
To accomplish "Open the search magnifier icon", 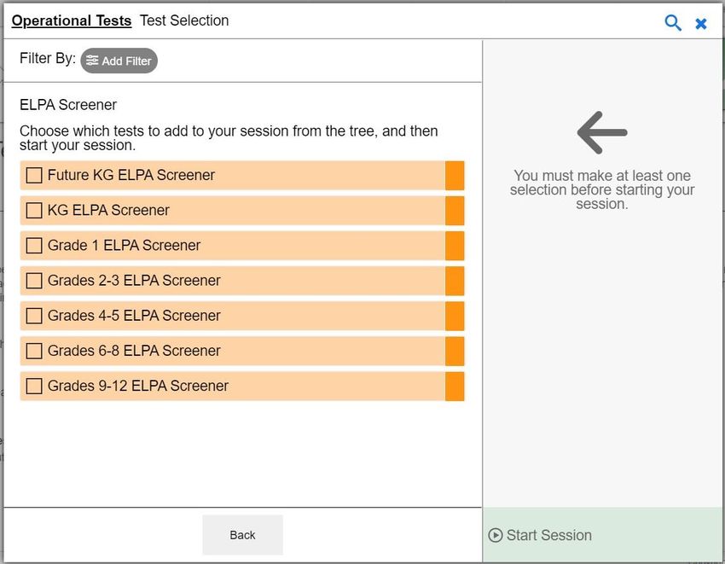I will coord(673,22).
